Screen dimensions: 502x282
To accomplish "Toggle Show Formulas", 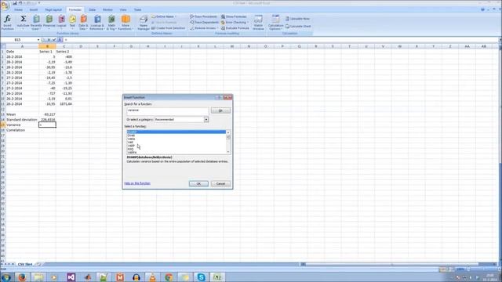I will (234, 16).
